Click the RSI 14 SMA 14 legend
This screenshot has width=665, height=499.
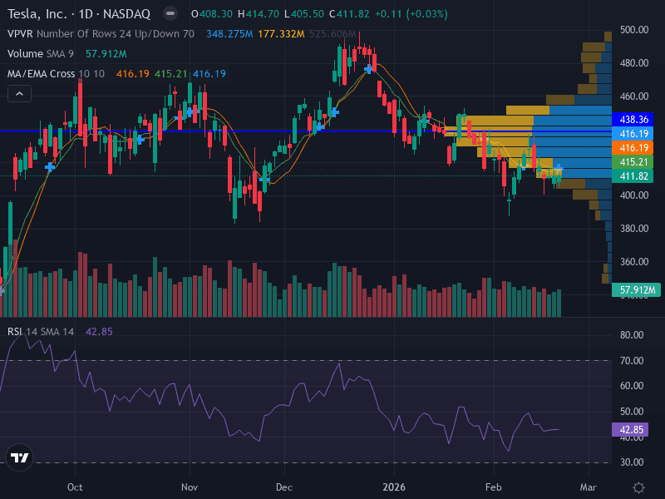click(x=41, y=331)
